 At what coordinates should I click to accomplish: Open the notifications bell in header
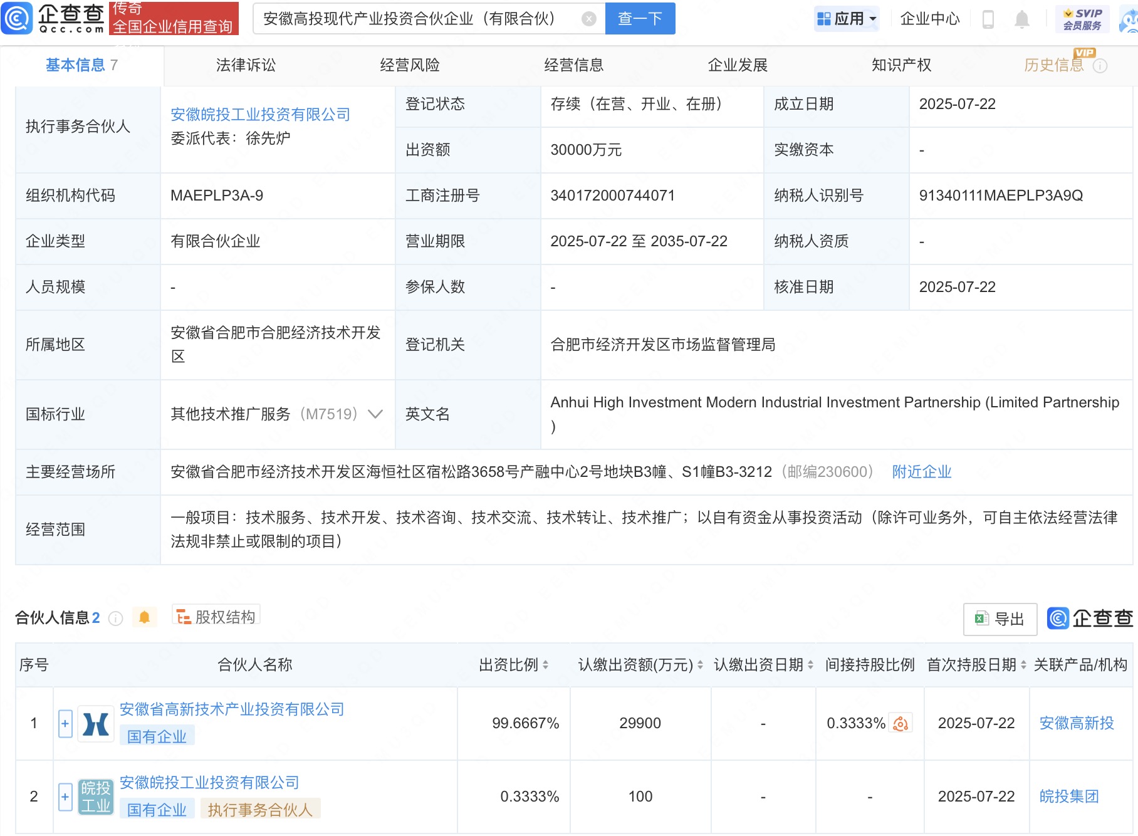point(1022,19)
